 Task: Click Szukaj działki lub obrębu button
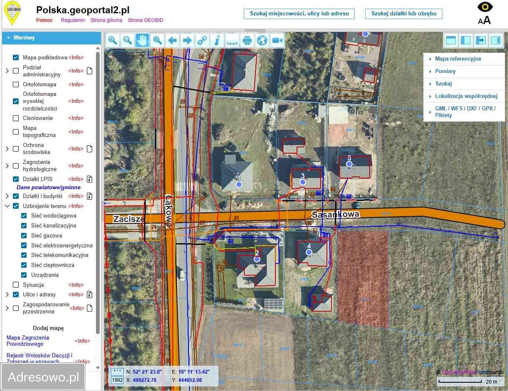(x=404, y=13)
